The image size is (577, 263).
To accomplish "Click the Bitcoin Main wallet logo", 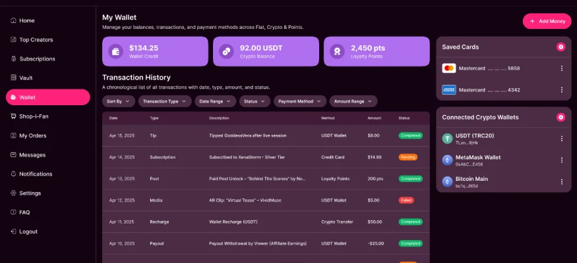I will pos(448,182).
